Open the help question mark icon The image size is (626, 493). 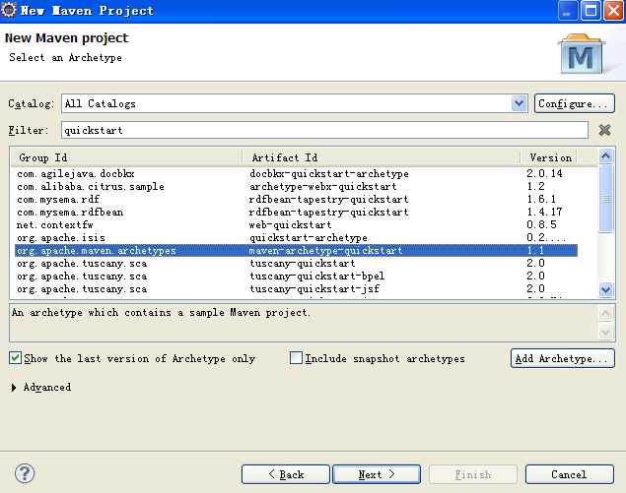click(25, 473)
